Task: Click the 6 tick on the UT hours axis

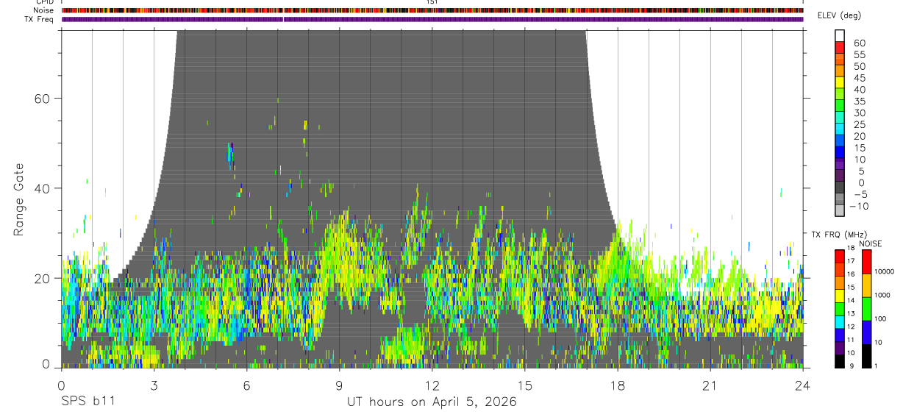Action: 246,386
